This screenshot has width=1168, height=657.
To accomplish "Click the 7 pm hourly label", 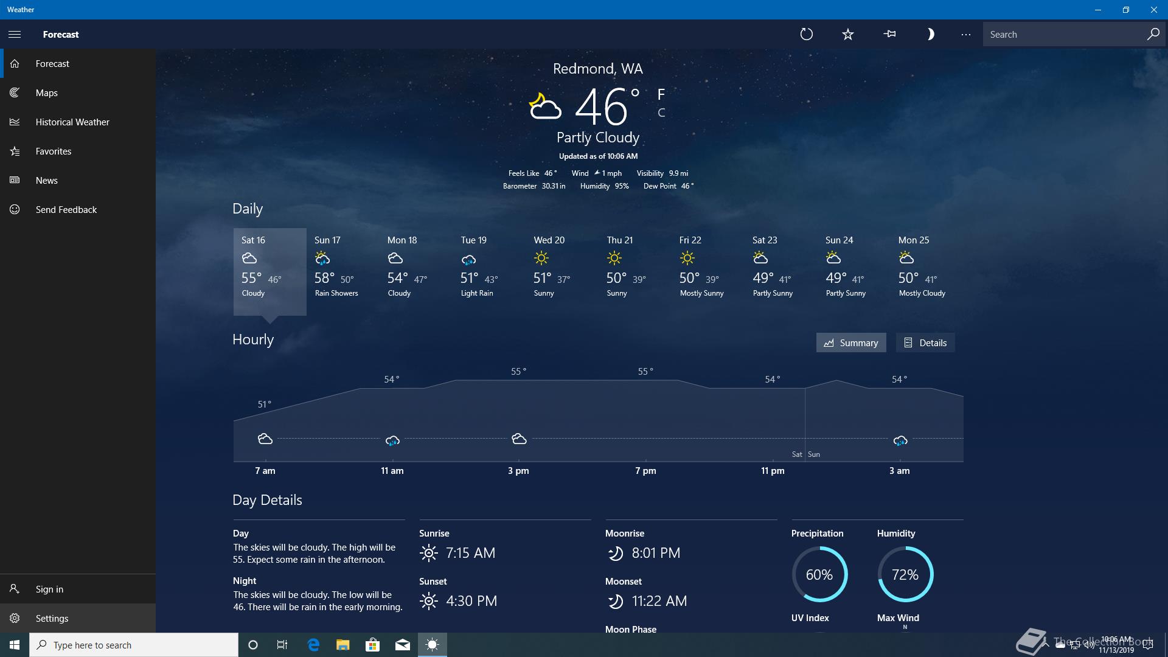I will pos(645,471).
